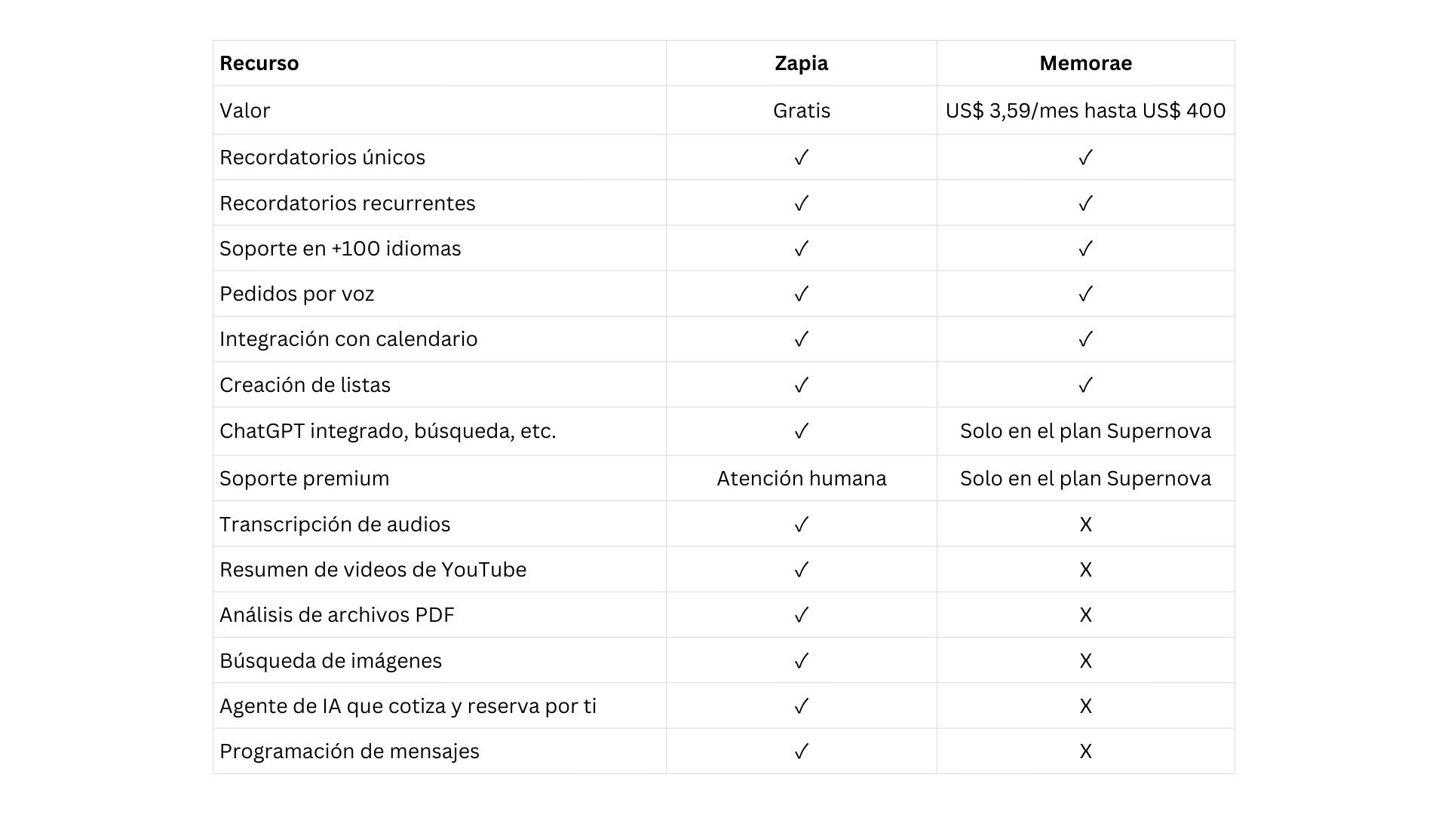
Task: Click the Gratis price cell
Action: tap(801, 111)
